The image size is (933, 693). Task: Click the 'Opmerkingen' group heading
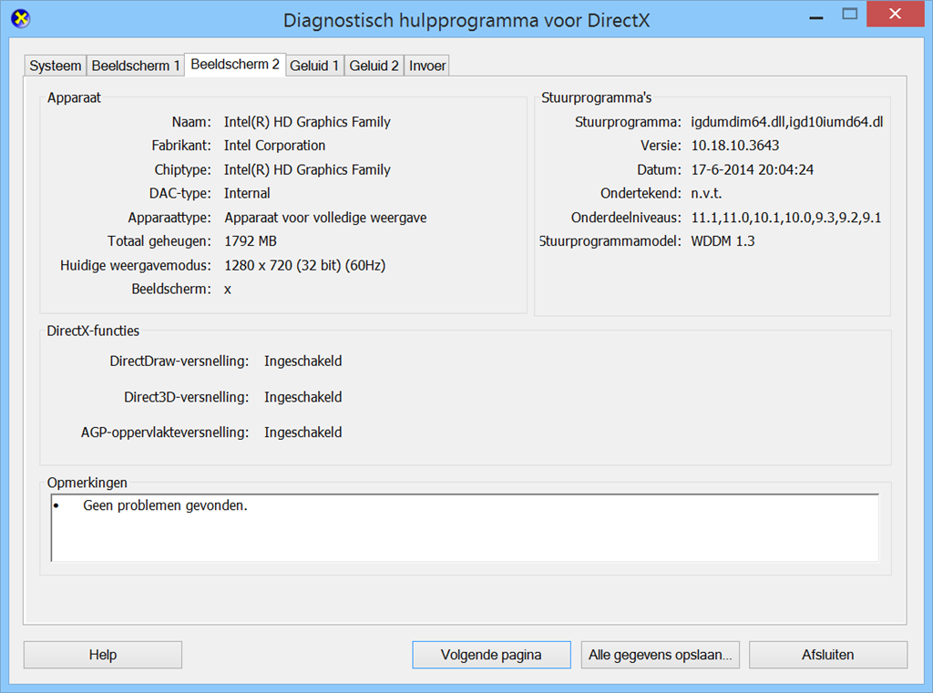pos(87,483)
